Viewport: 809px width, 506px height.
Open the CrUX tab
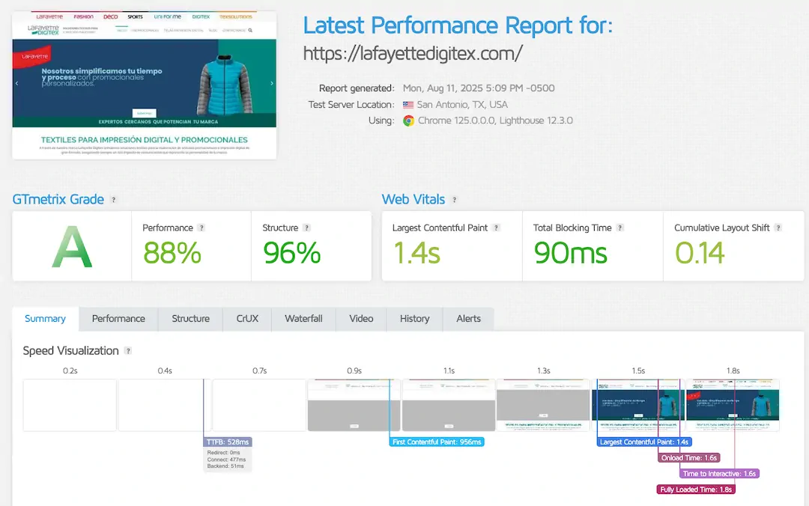click(247, 319)
